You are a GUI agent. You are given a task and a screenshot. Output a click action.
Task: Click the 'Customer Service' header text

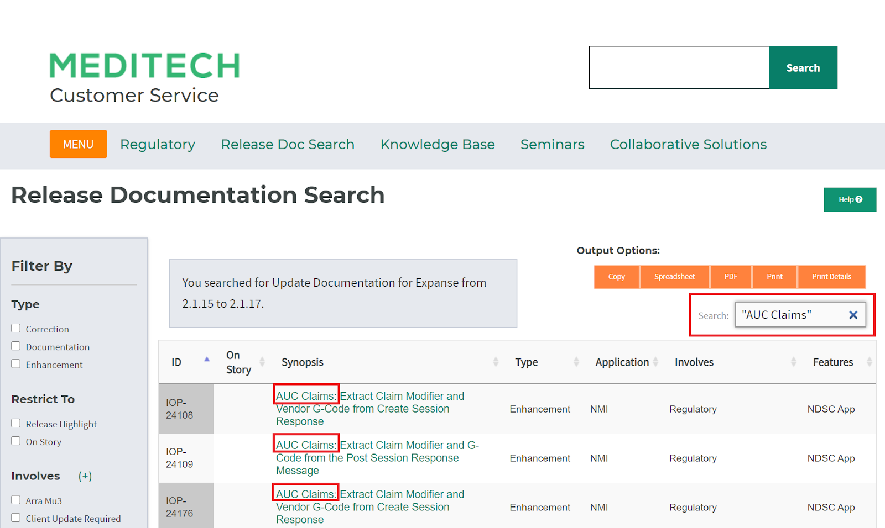click(134, 96)
